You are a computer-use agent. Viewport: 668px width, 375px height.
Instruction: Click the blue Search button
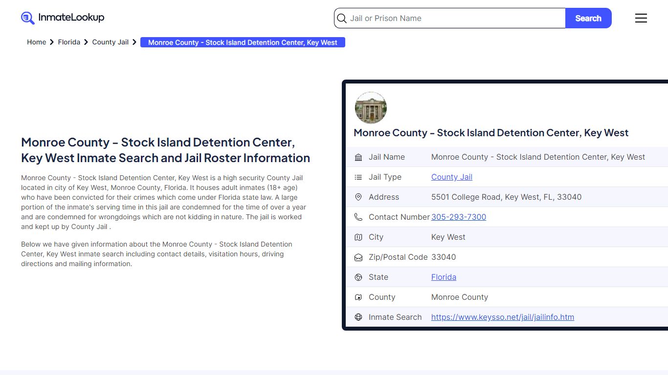[x=588, y=18]
